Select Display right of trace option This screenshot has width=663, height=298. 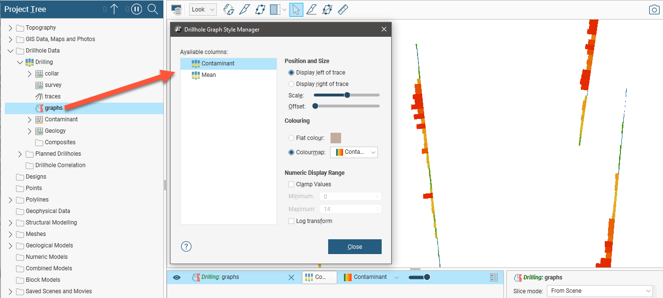(291, 84)
